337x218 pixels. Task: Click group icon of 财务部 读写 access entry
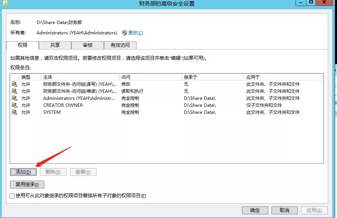pos(14,84)
